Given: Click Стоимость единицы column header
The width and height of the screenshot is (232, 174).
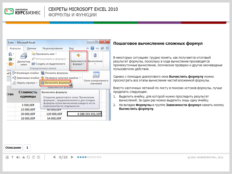Looking at the screenshot, I should point(28,94).
